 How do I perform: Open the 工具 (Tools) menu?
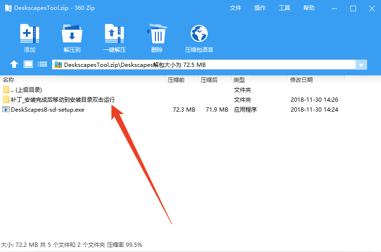tap(284, 8)
